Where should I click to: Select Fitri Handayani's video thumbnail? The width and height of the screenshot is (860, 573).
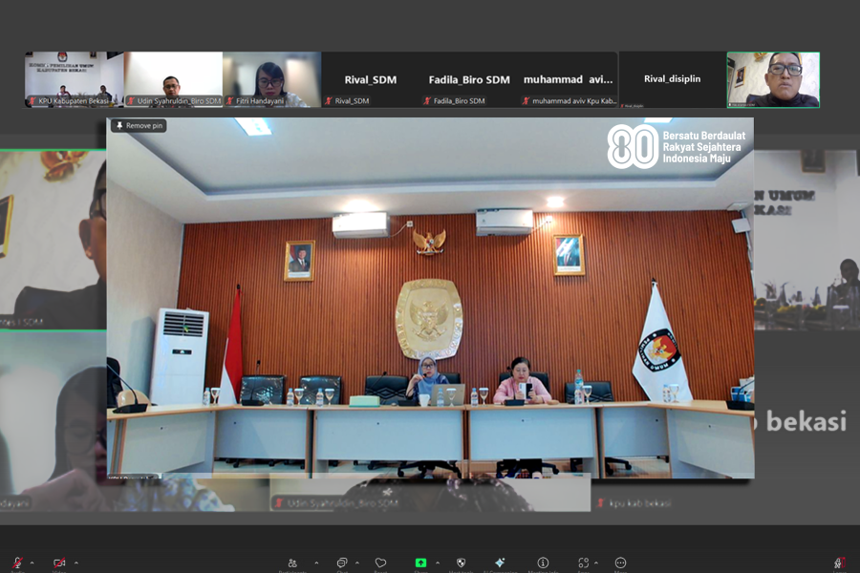271,79
